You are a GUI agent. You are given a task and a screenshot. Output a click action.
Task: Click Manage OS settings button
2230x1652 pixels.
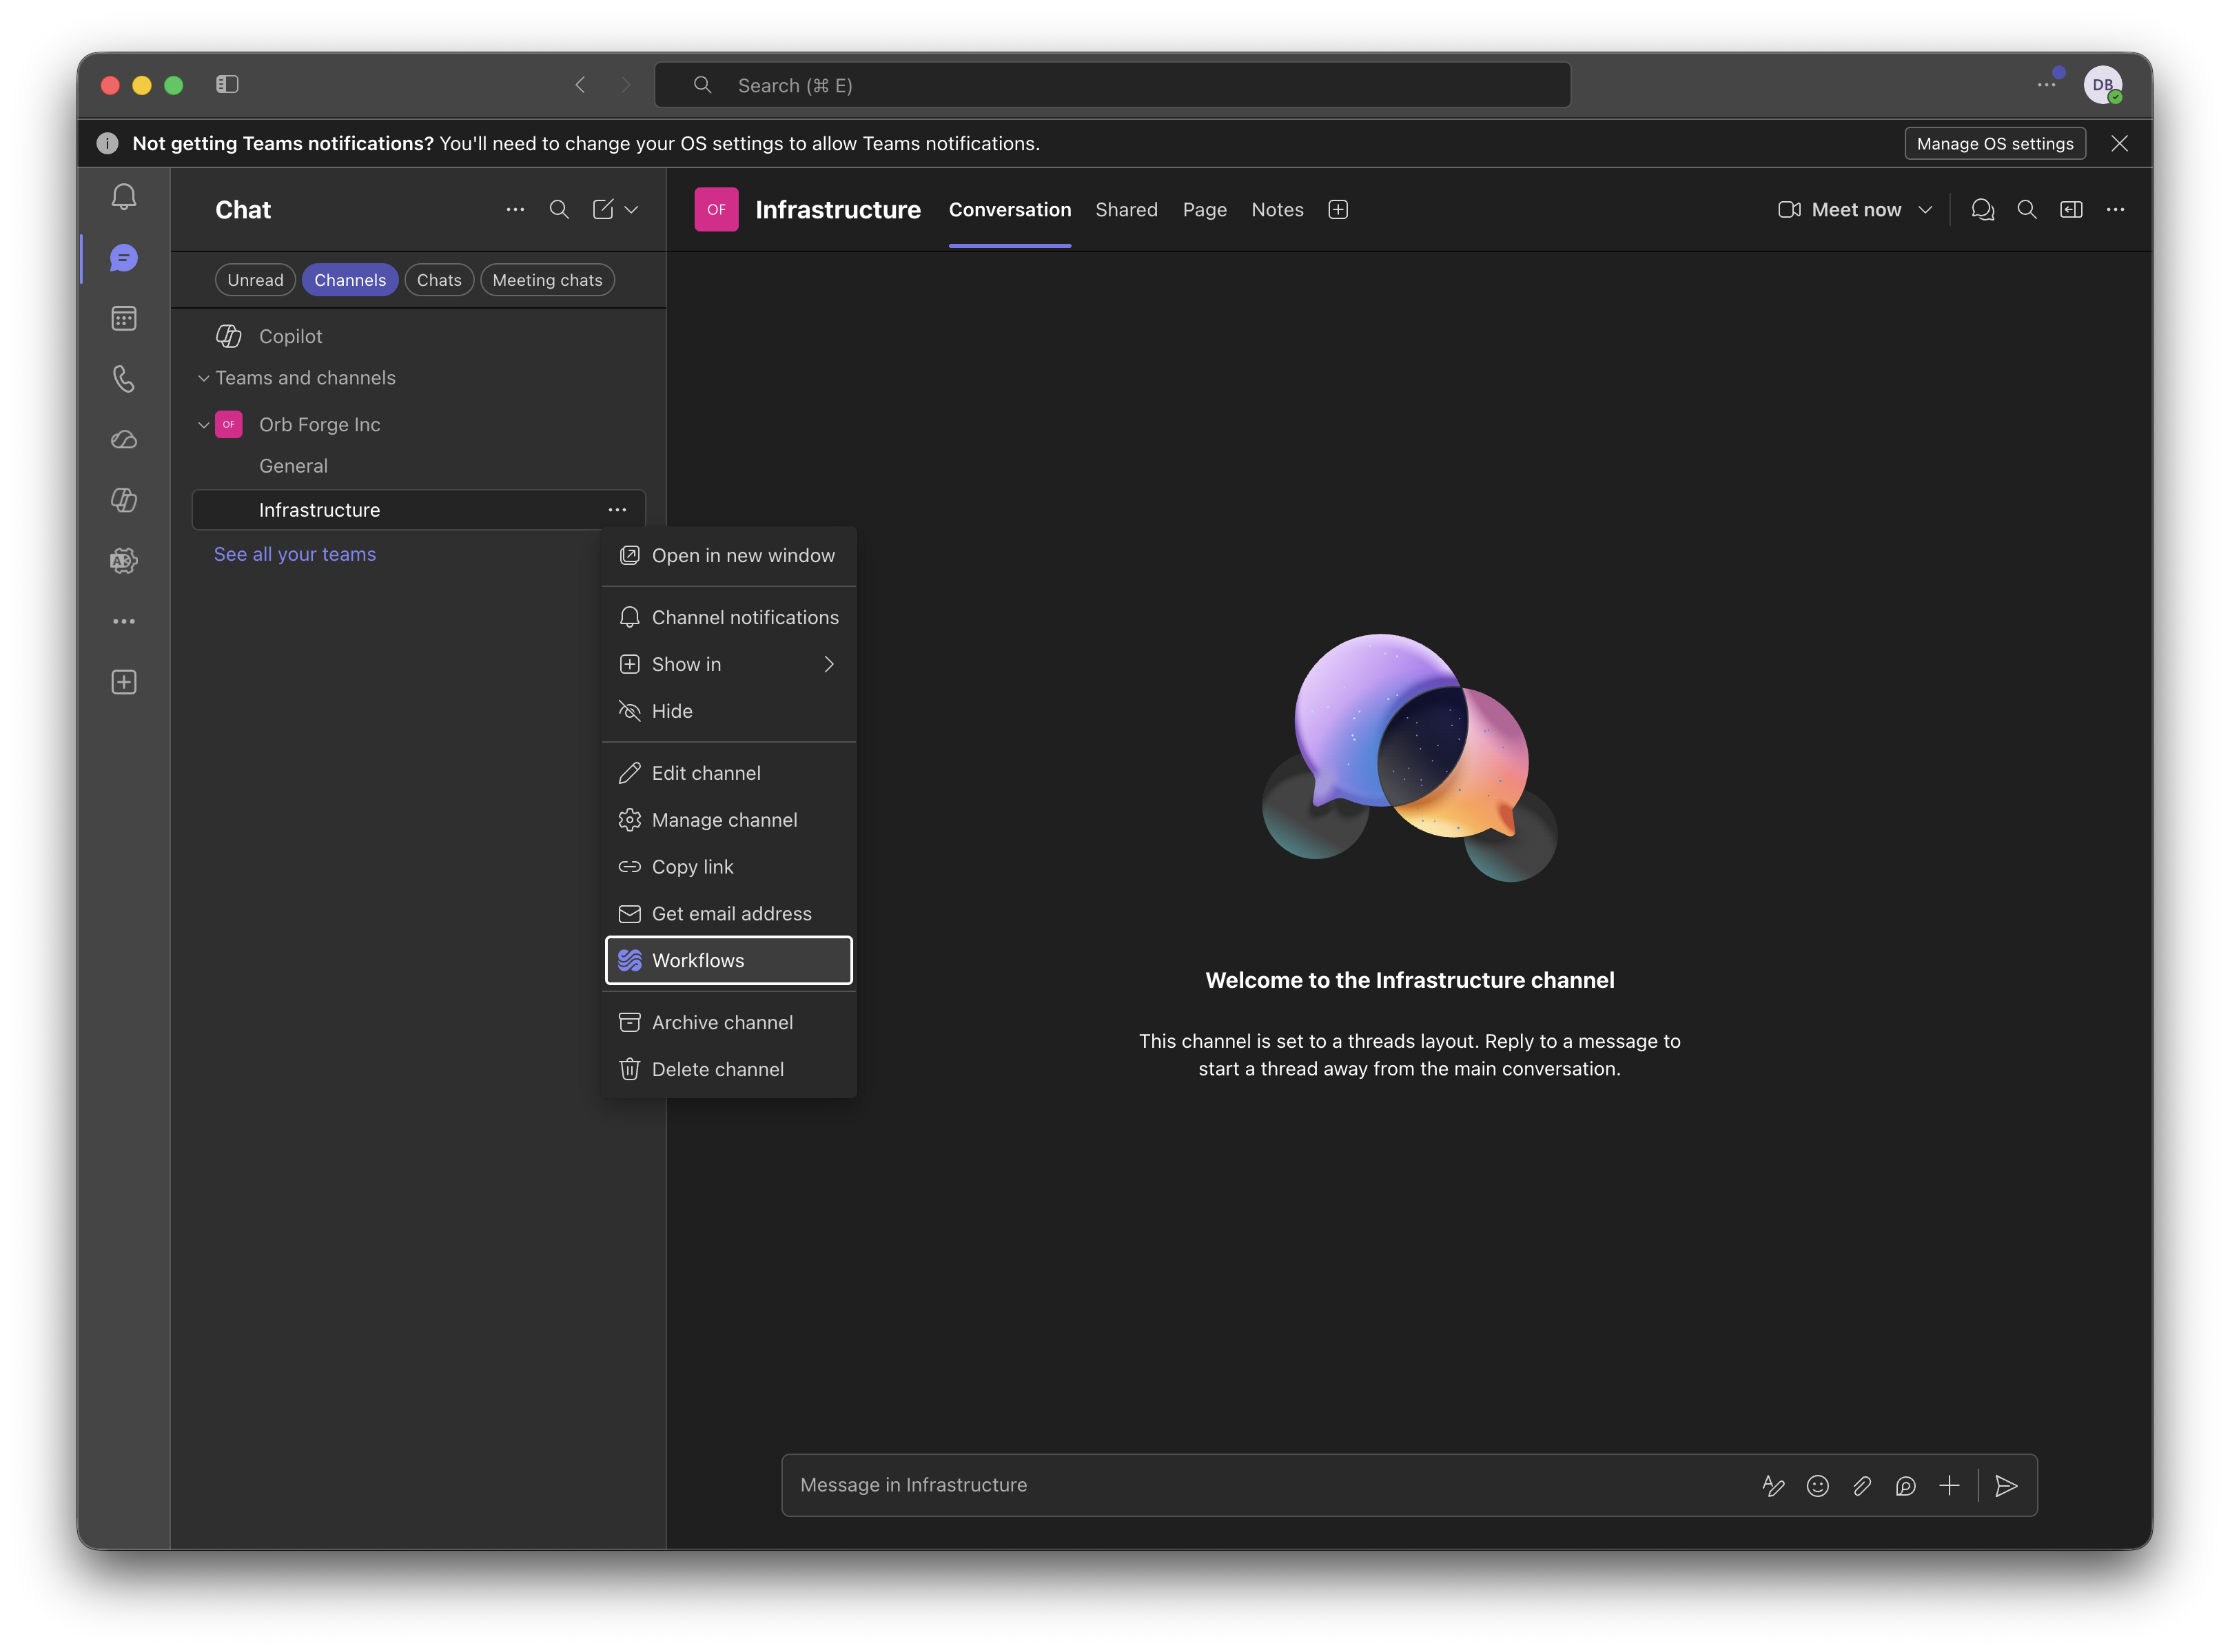pyautogui.click(x=1995, y=143)
